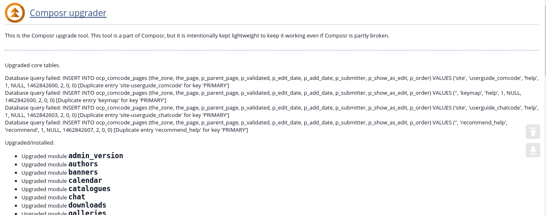Click the userguide_chatcode duplicate entry error
546x215 pixels.
(272, 111)
